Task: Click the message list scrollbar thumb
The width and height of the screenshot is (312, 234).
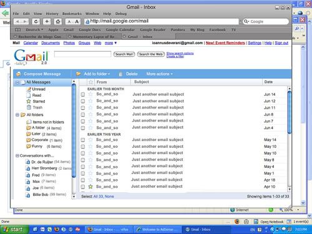Action: [290, 112]
